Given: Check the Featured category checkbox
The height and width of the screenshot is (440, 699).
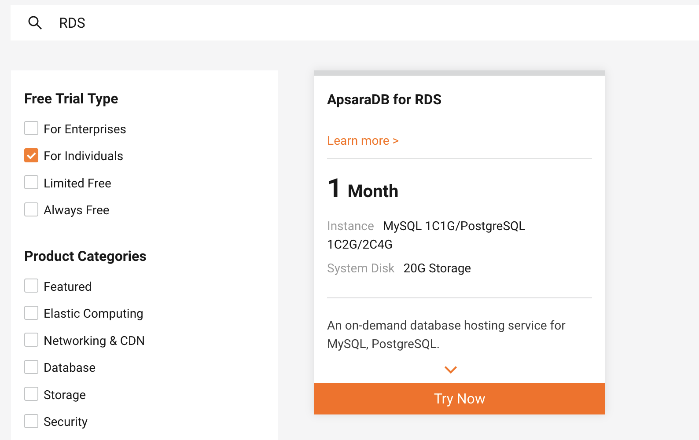Looking at the screenshot, I should click(31, 286).
